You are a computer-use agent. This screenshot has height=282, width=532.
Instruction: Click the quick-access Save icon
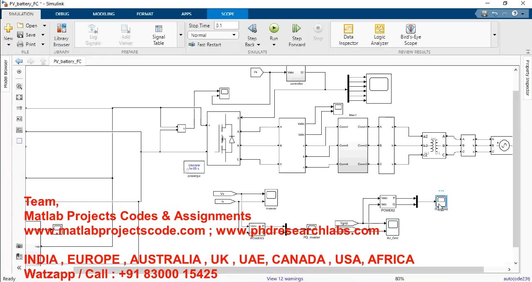click(x=484, y=14)
